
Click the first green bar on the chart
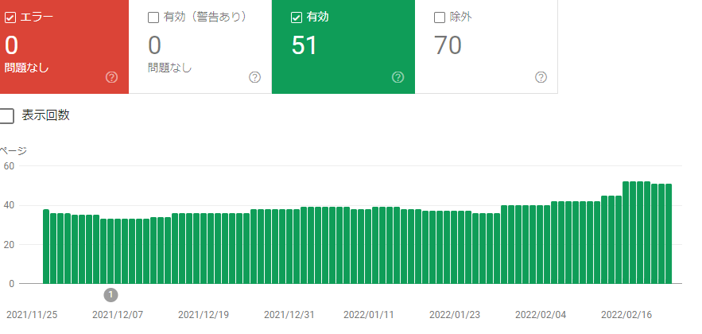pyautogui.click(x=46, y=247)
